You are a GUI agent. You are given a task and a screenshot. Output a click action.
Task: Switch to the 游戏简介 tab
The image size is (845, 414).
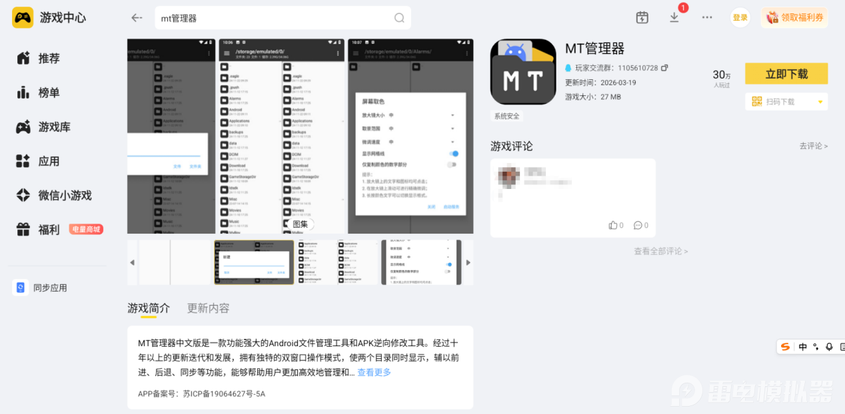pos(149,308)
